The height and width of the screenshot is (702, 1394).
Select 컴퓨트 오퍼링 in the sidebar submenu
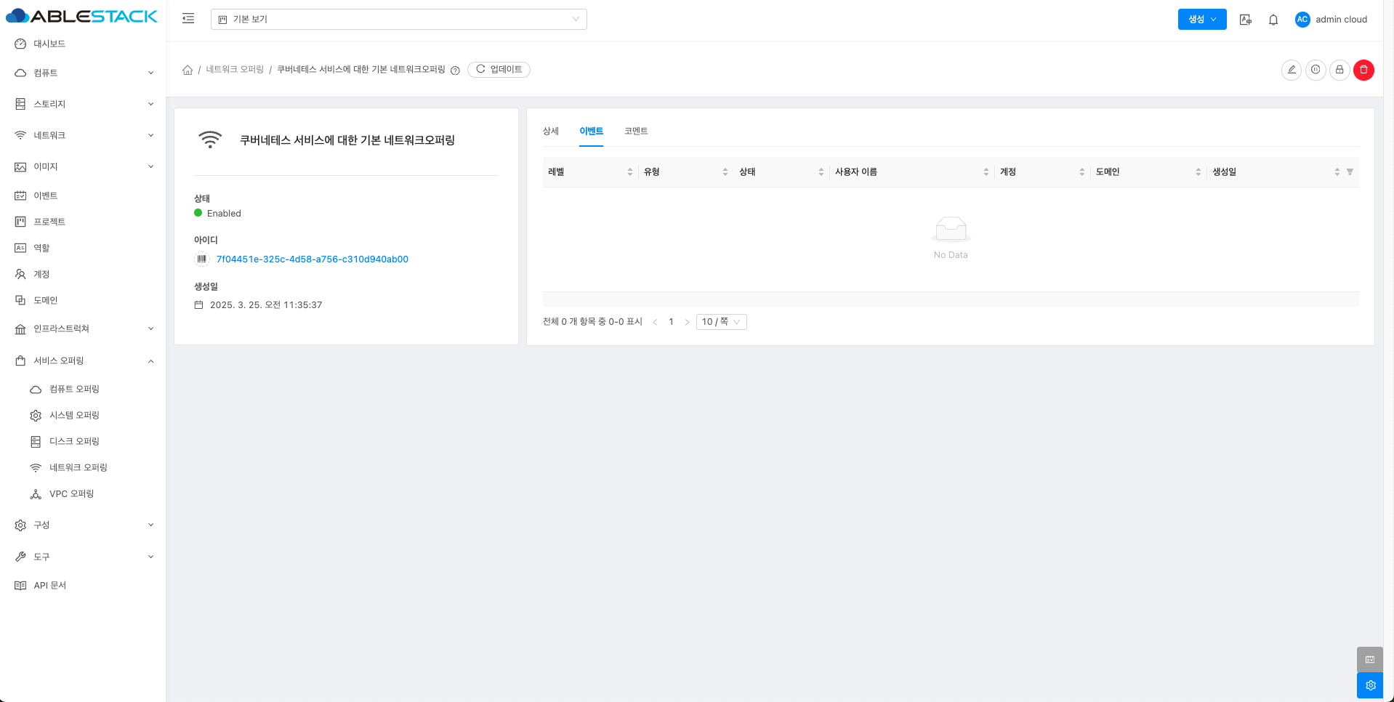click(74, 389)
